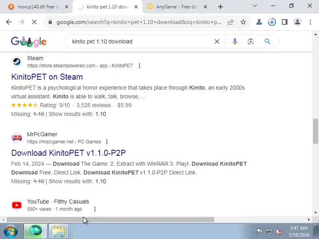319x239 pixels.
Task: Search by image with Lens
Action: [x=251, y=41]
